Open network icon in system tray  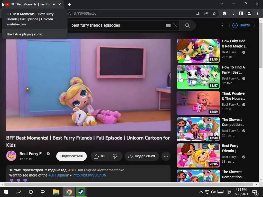click(207, 192)
